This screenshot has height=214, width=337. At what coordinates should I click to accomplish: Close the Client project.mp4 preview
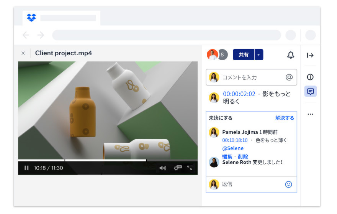[x=23, y=53]
